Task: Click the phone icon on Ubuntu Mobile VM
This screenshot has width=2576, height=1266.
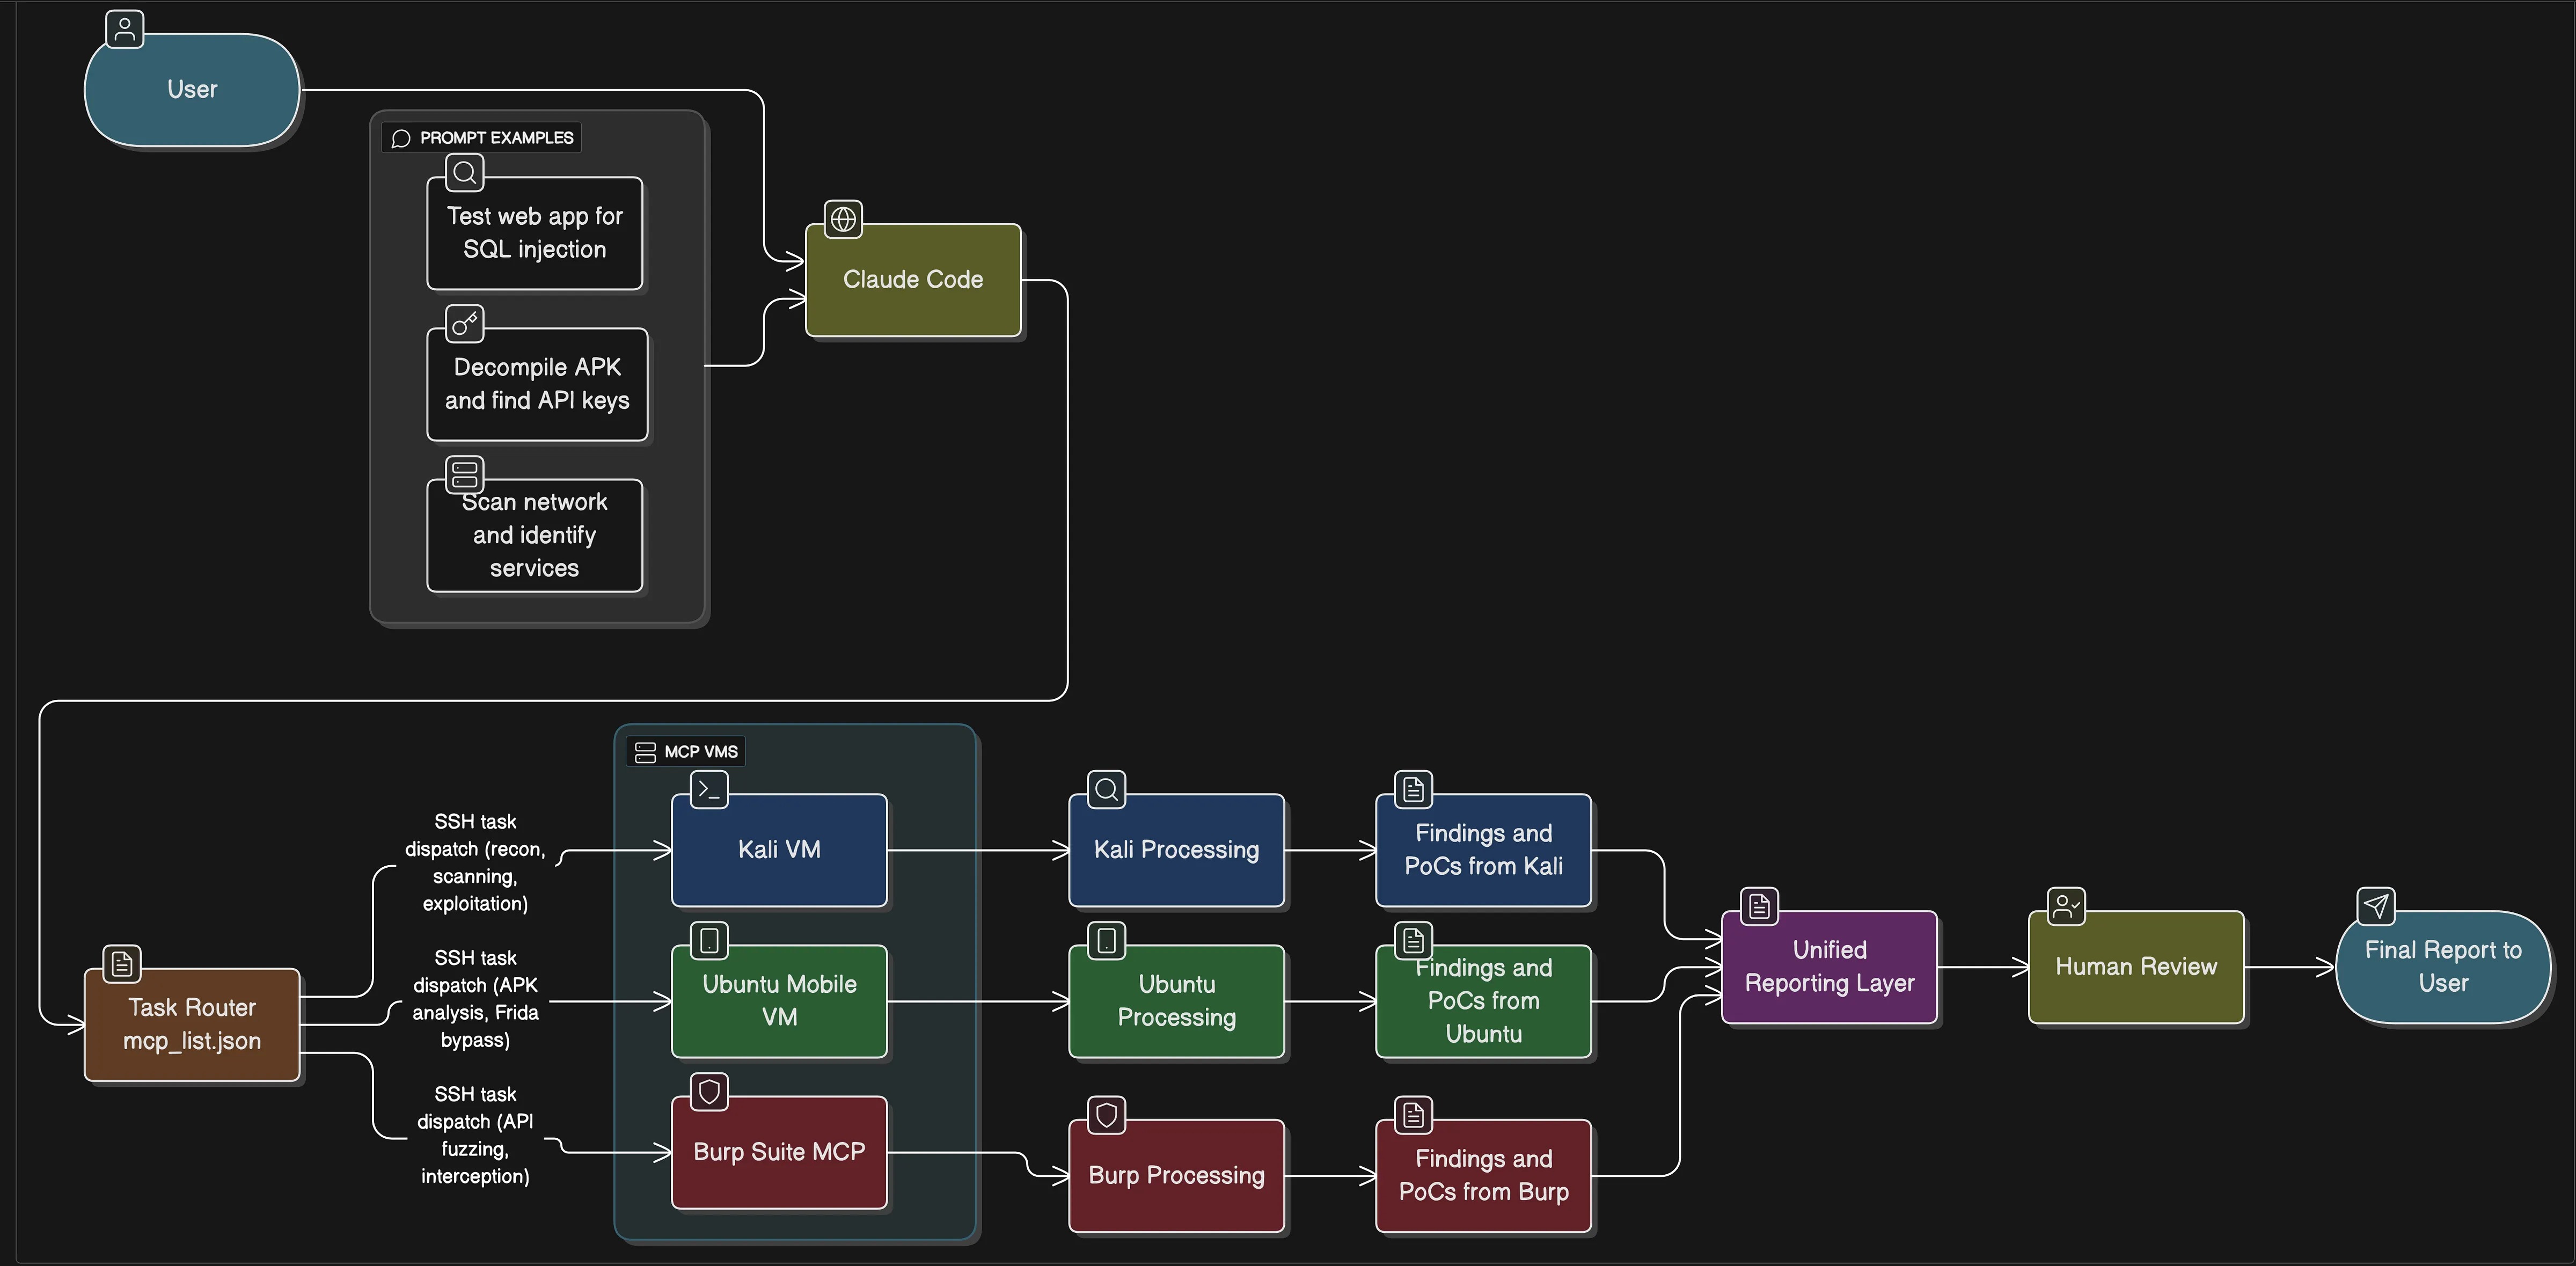Action: [x=709, y=941]
